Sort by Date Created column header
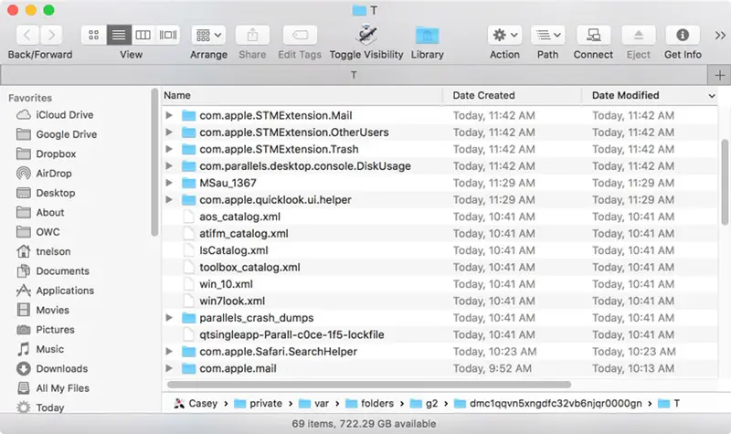 point(512,96)
